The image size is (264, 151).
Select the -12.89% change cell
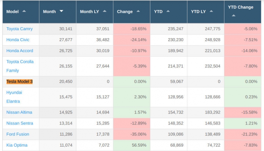[132, 123]
